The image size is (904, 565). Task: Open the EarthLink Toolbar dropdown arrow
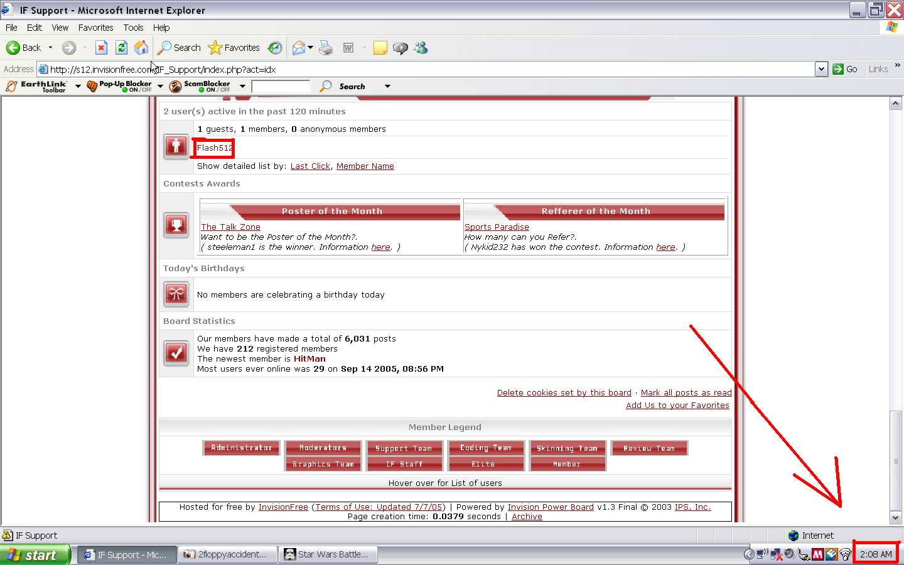point(78,87)
